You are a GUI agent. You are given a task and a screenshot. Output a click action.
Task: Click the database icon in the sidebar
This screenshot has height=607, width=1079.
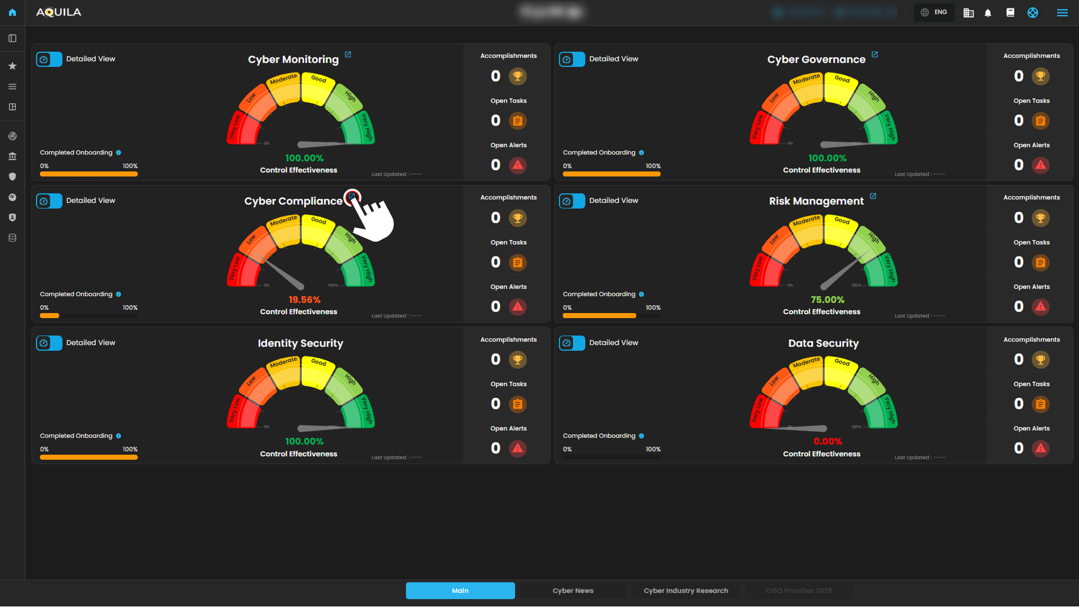[12, 238]
